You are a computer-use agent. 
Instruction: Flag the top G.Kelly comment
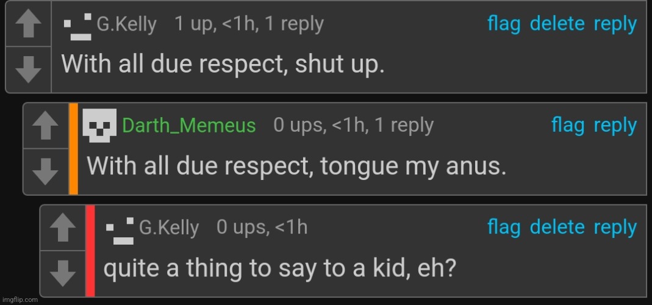[x=504, y=24]
